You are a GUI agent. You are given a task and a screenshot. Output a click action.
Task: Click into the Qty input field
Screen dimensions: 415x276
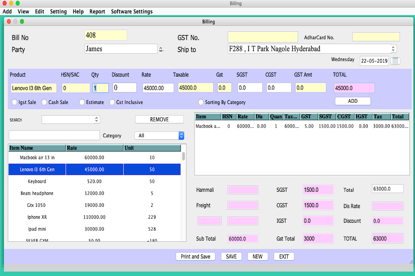(100, 88)
